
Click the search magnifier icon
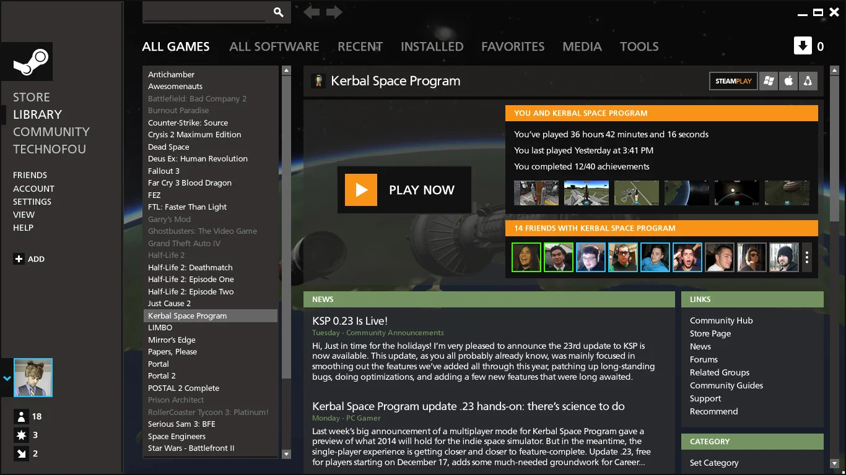tap(279, 12)
